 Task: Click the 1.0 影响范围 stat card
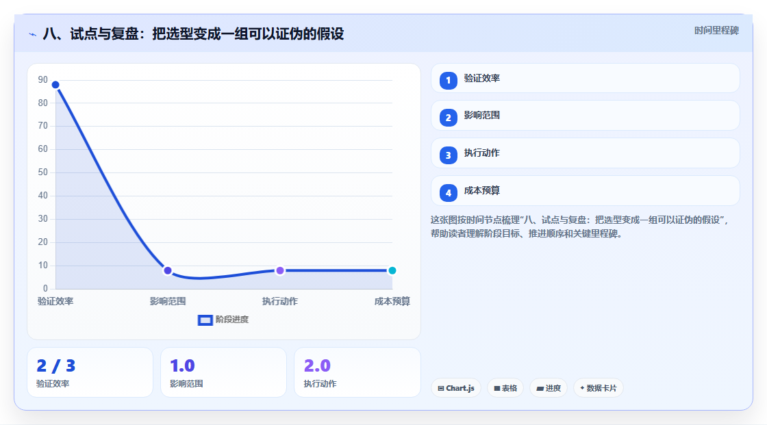223,373
